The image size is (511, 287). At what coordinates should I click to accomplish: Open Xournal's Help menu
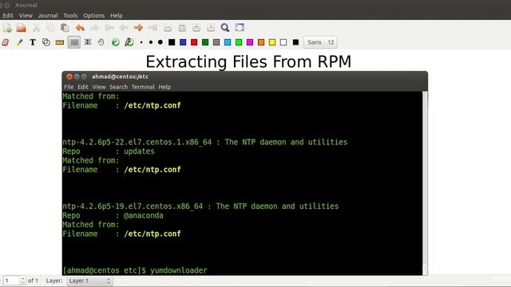[x=117, y=16]
